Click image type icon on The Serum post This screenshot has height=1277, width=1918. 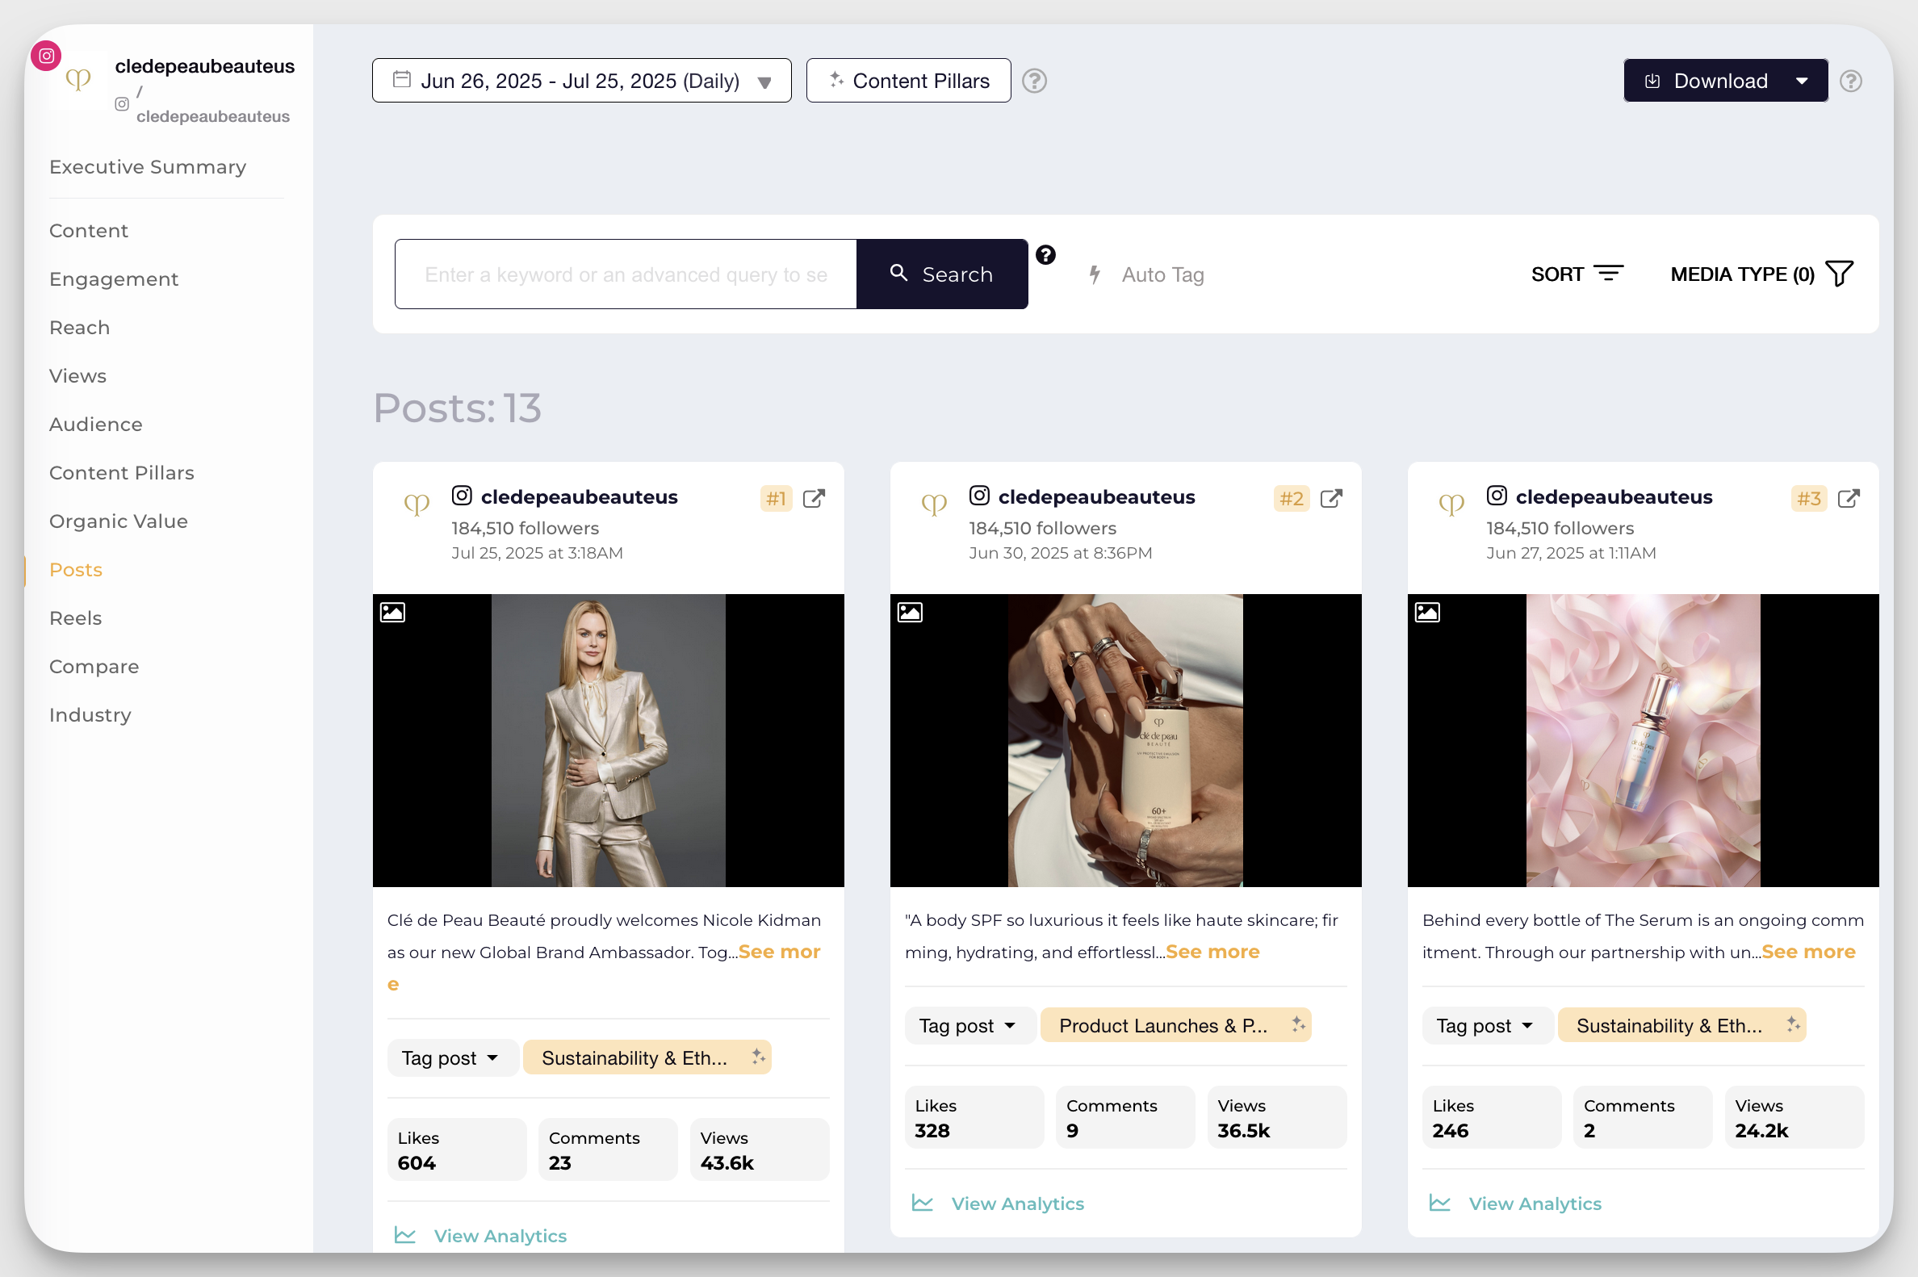pyautogui.click(x=1427, y=612)
